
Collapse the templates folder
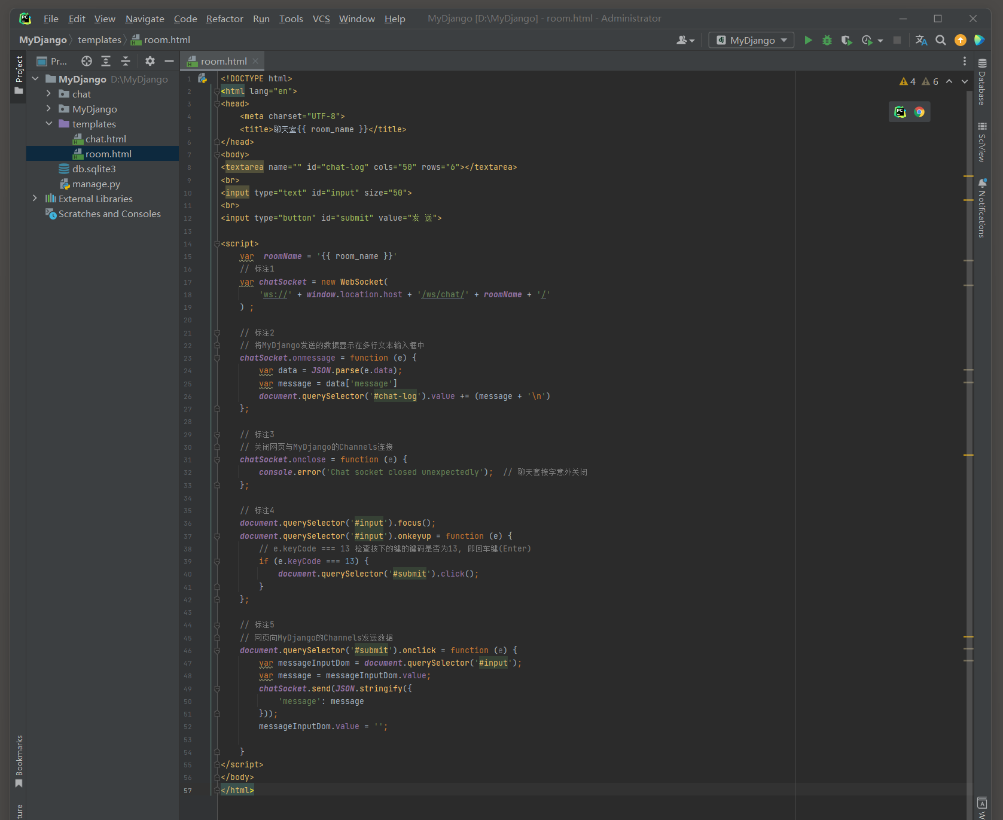(x=49, y=124)
